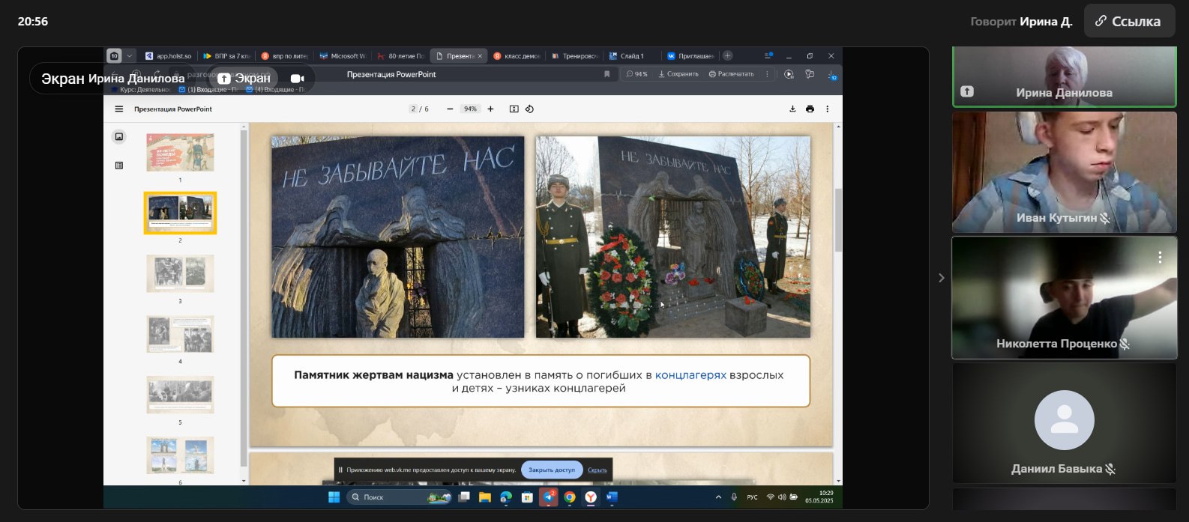Image resolution: width=1189 pixels, height=522 pixels.
Task: Open slide 4 thumbnail
Action: [x=180, y=334]
